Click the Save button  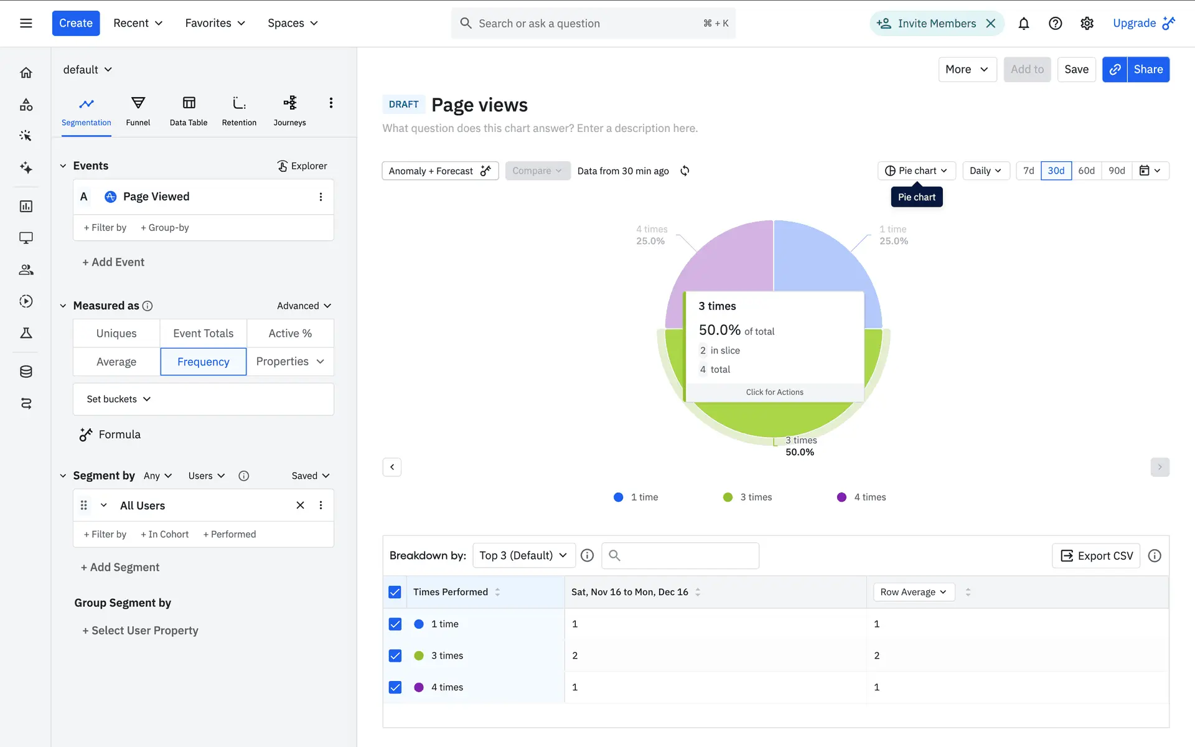click(1076, 69)
